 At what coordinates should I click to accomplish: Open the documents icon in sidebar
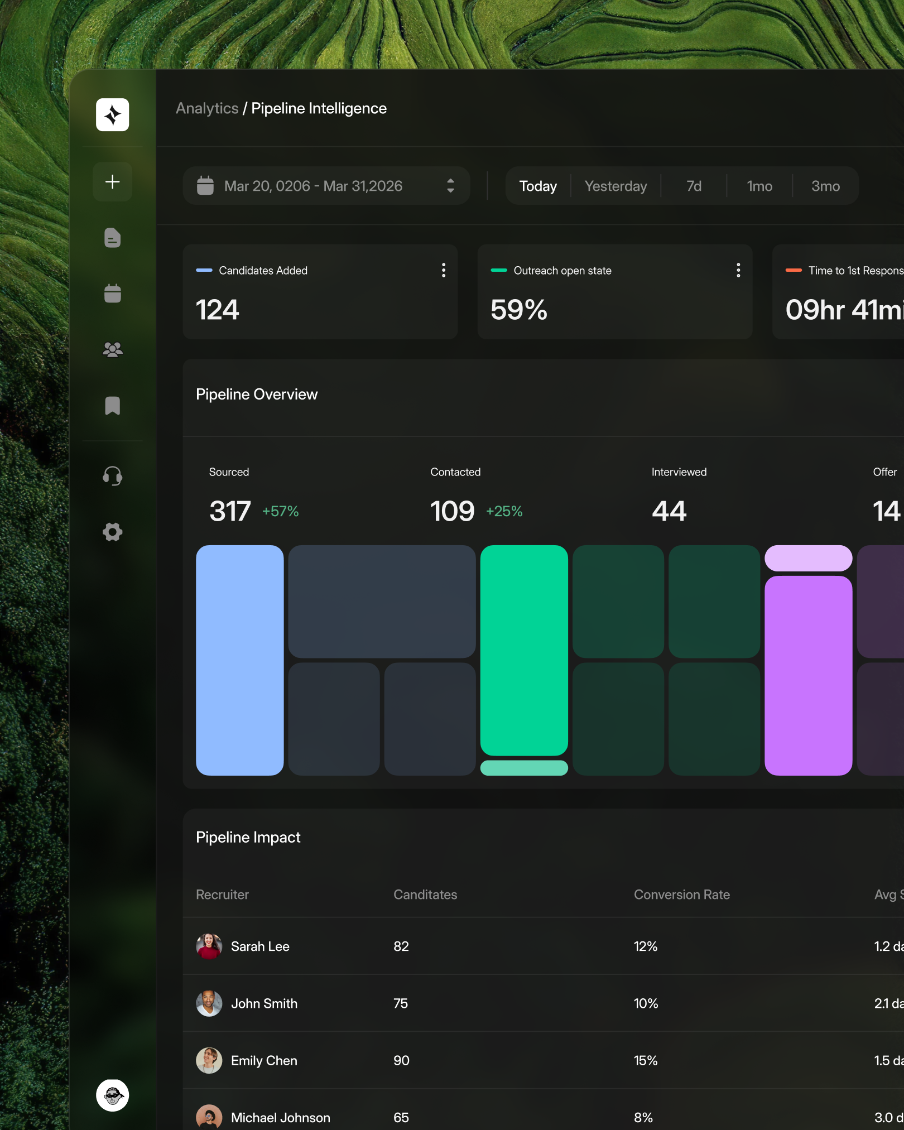click(x=112, y=238)
